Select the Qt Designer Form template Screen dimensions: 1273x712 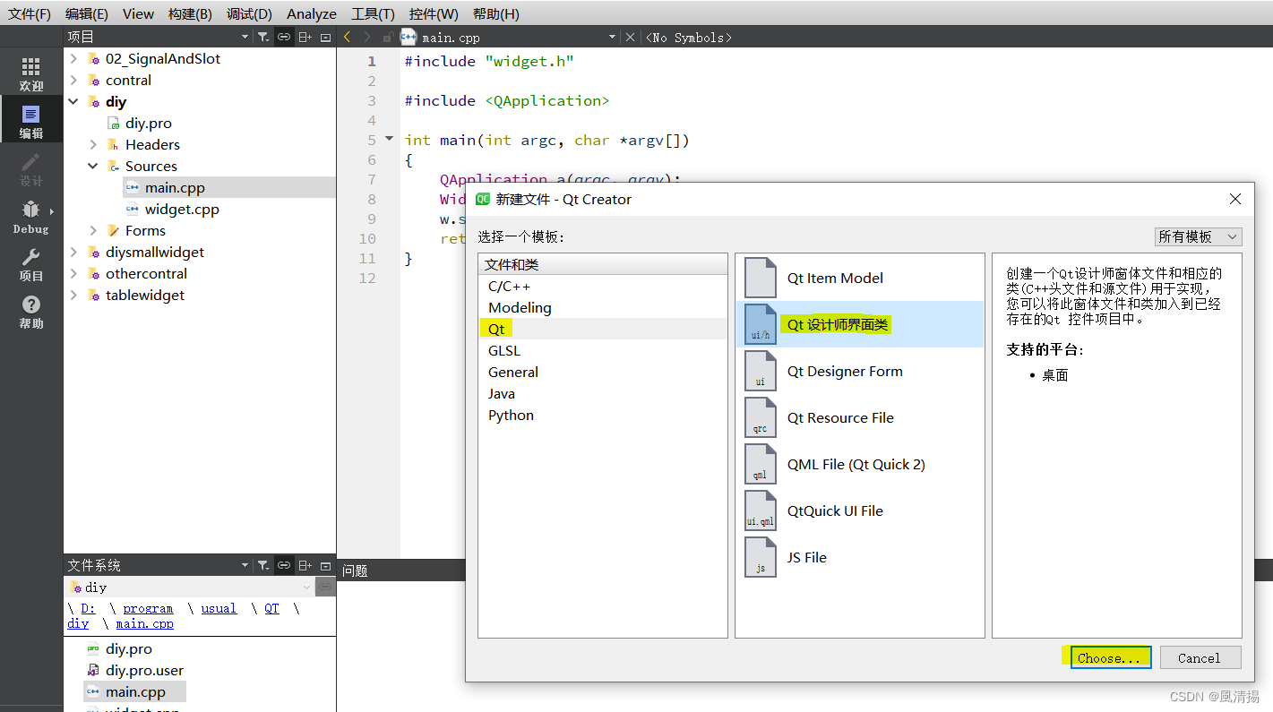tap(859, 371)
